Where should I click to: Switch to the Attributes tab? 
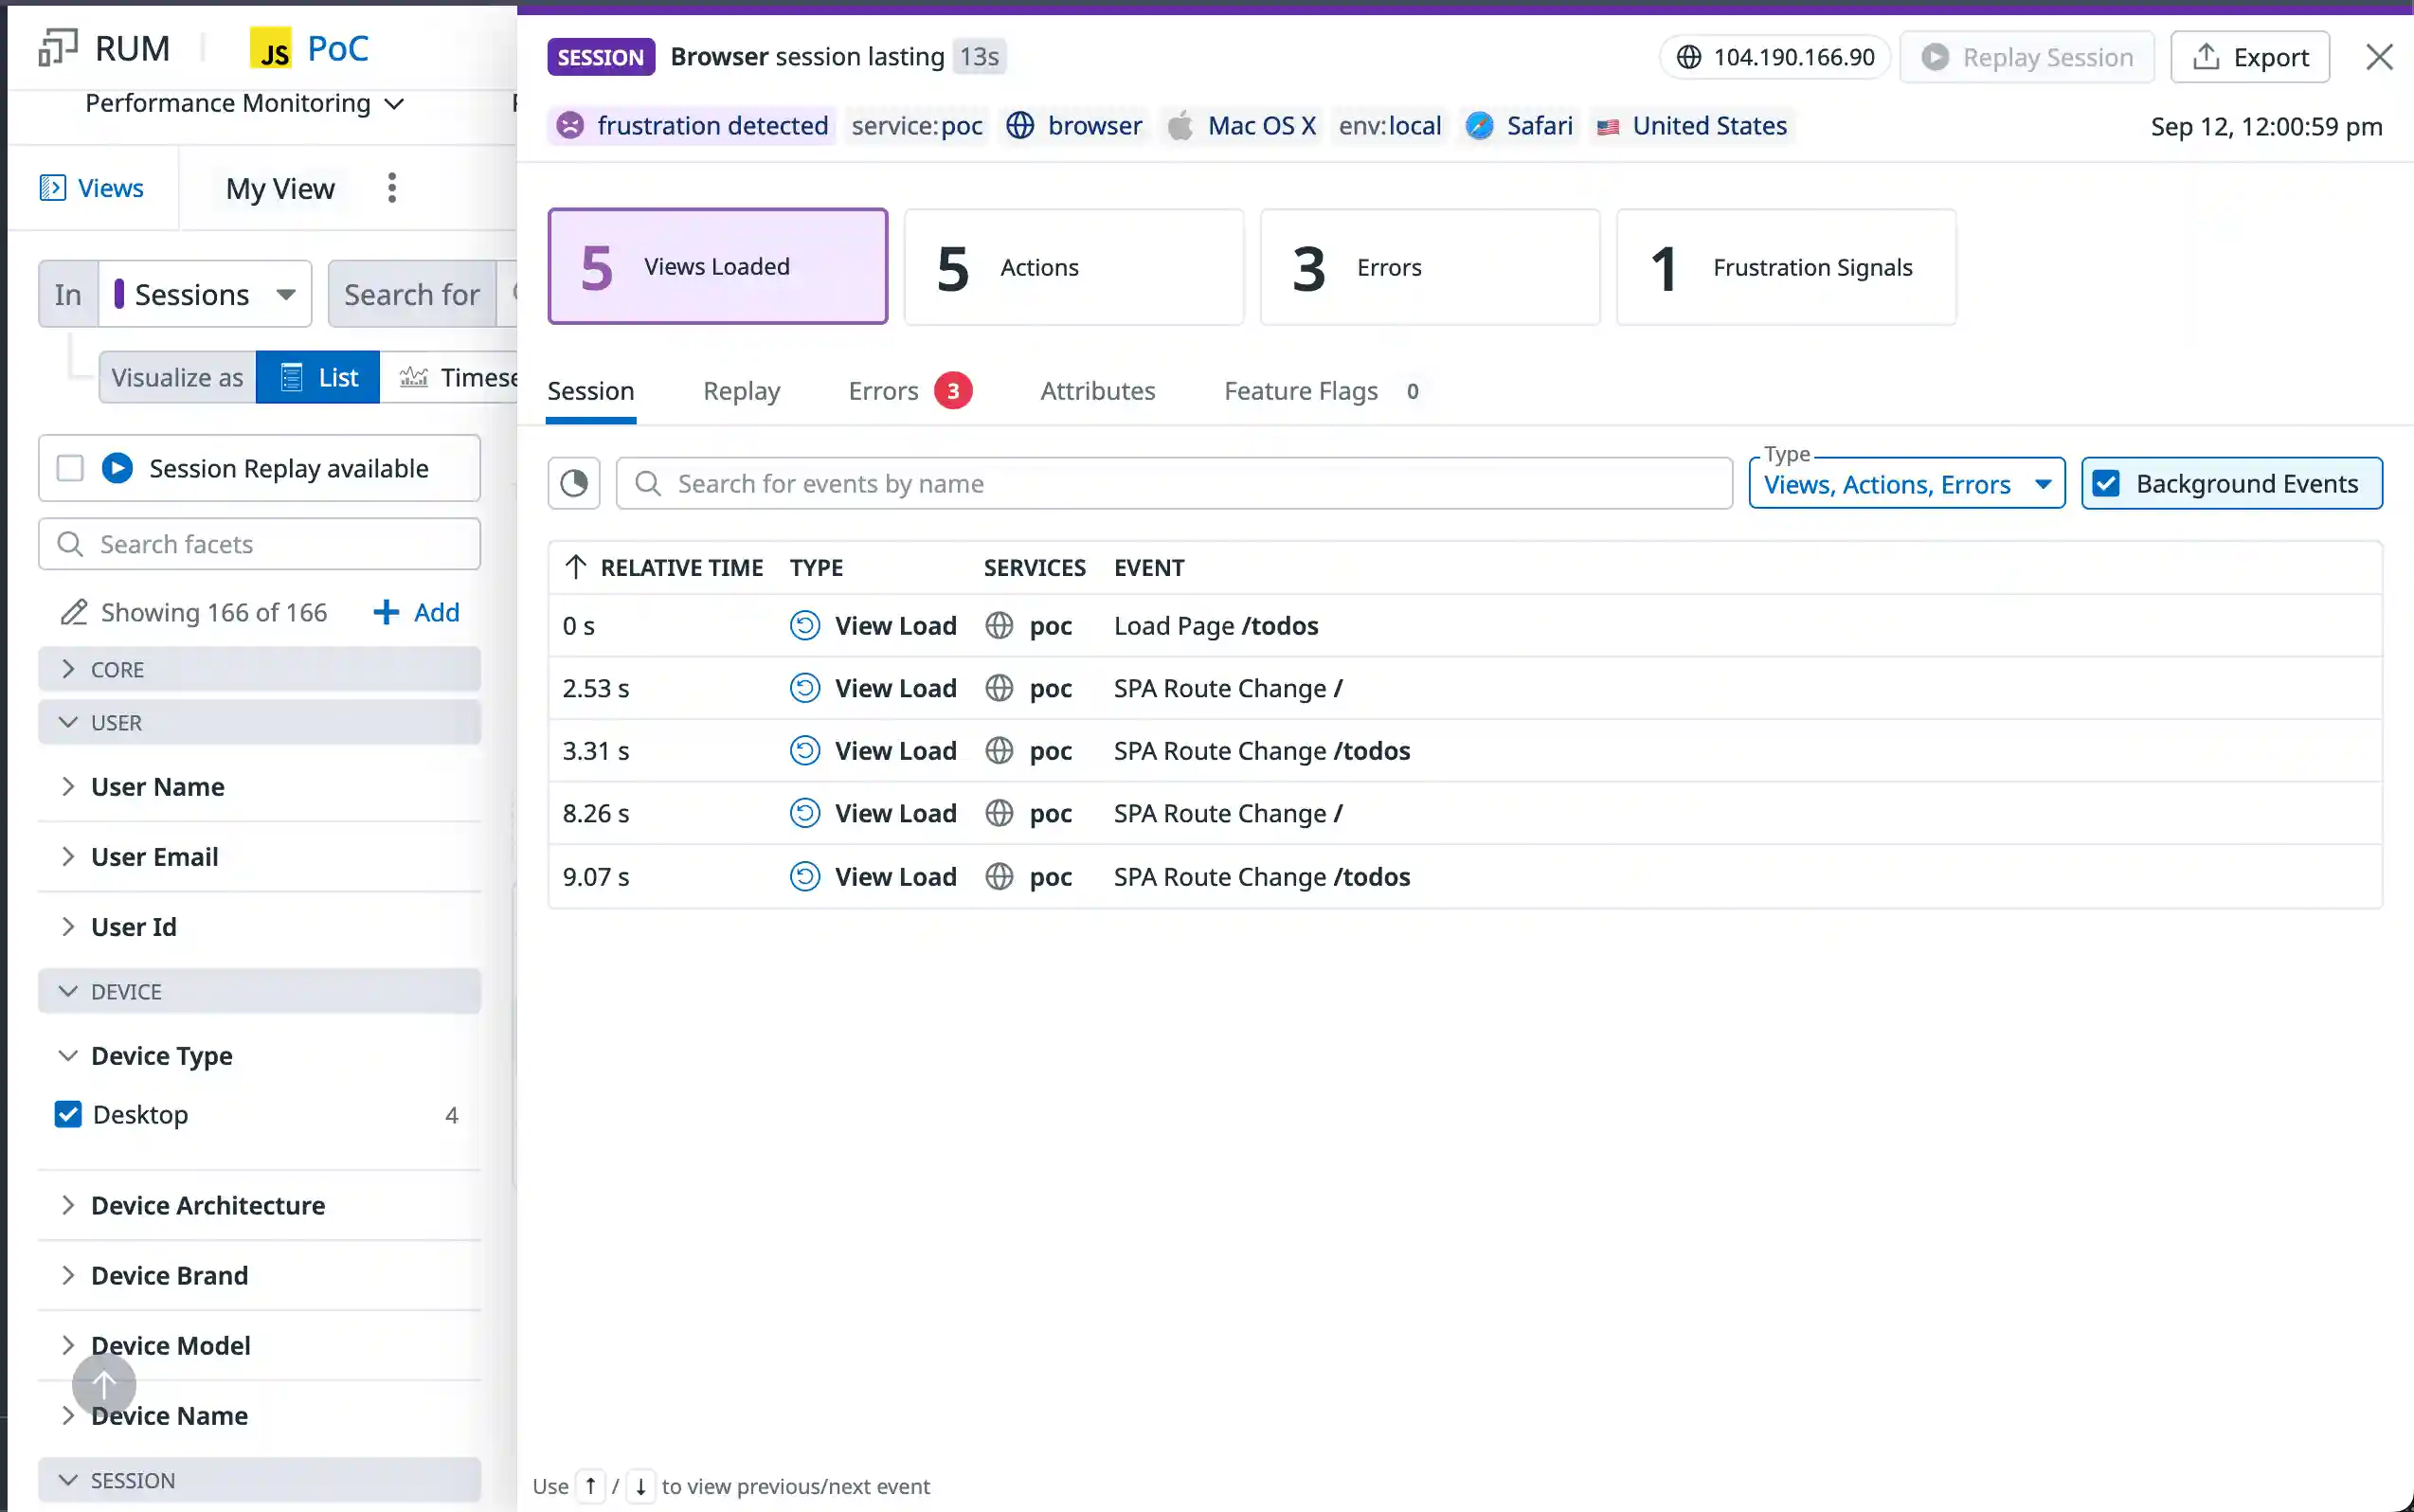click(x=1097, y=391)
